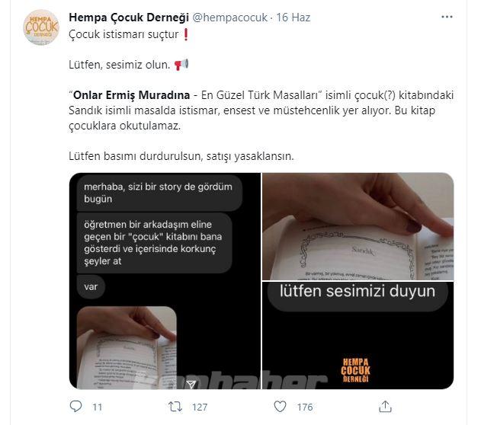Open the share upload icon
Image resolution: width=481 pixels, height=425 pixels.
385,407
